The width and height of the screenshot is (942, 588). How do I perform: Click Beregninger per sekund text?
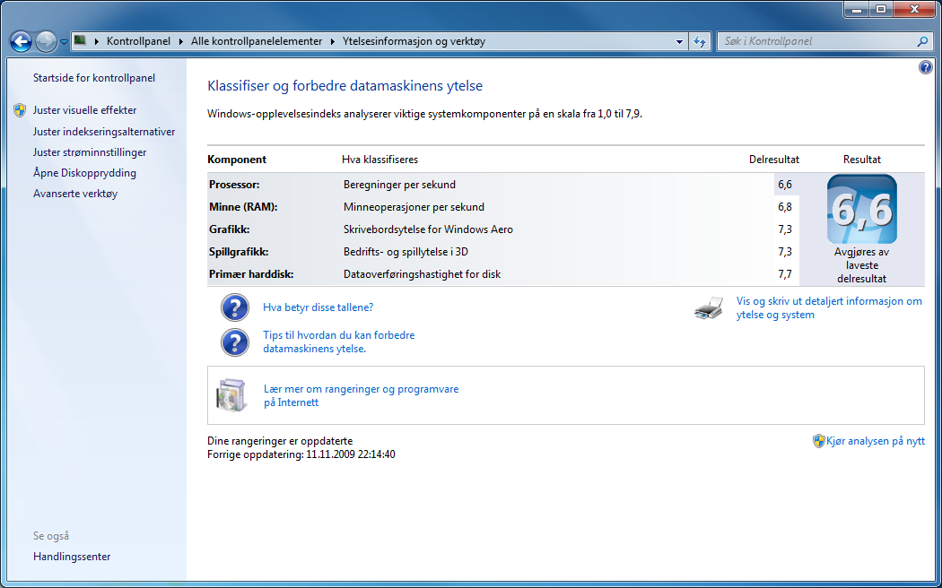point(399,185)
